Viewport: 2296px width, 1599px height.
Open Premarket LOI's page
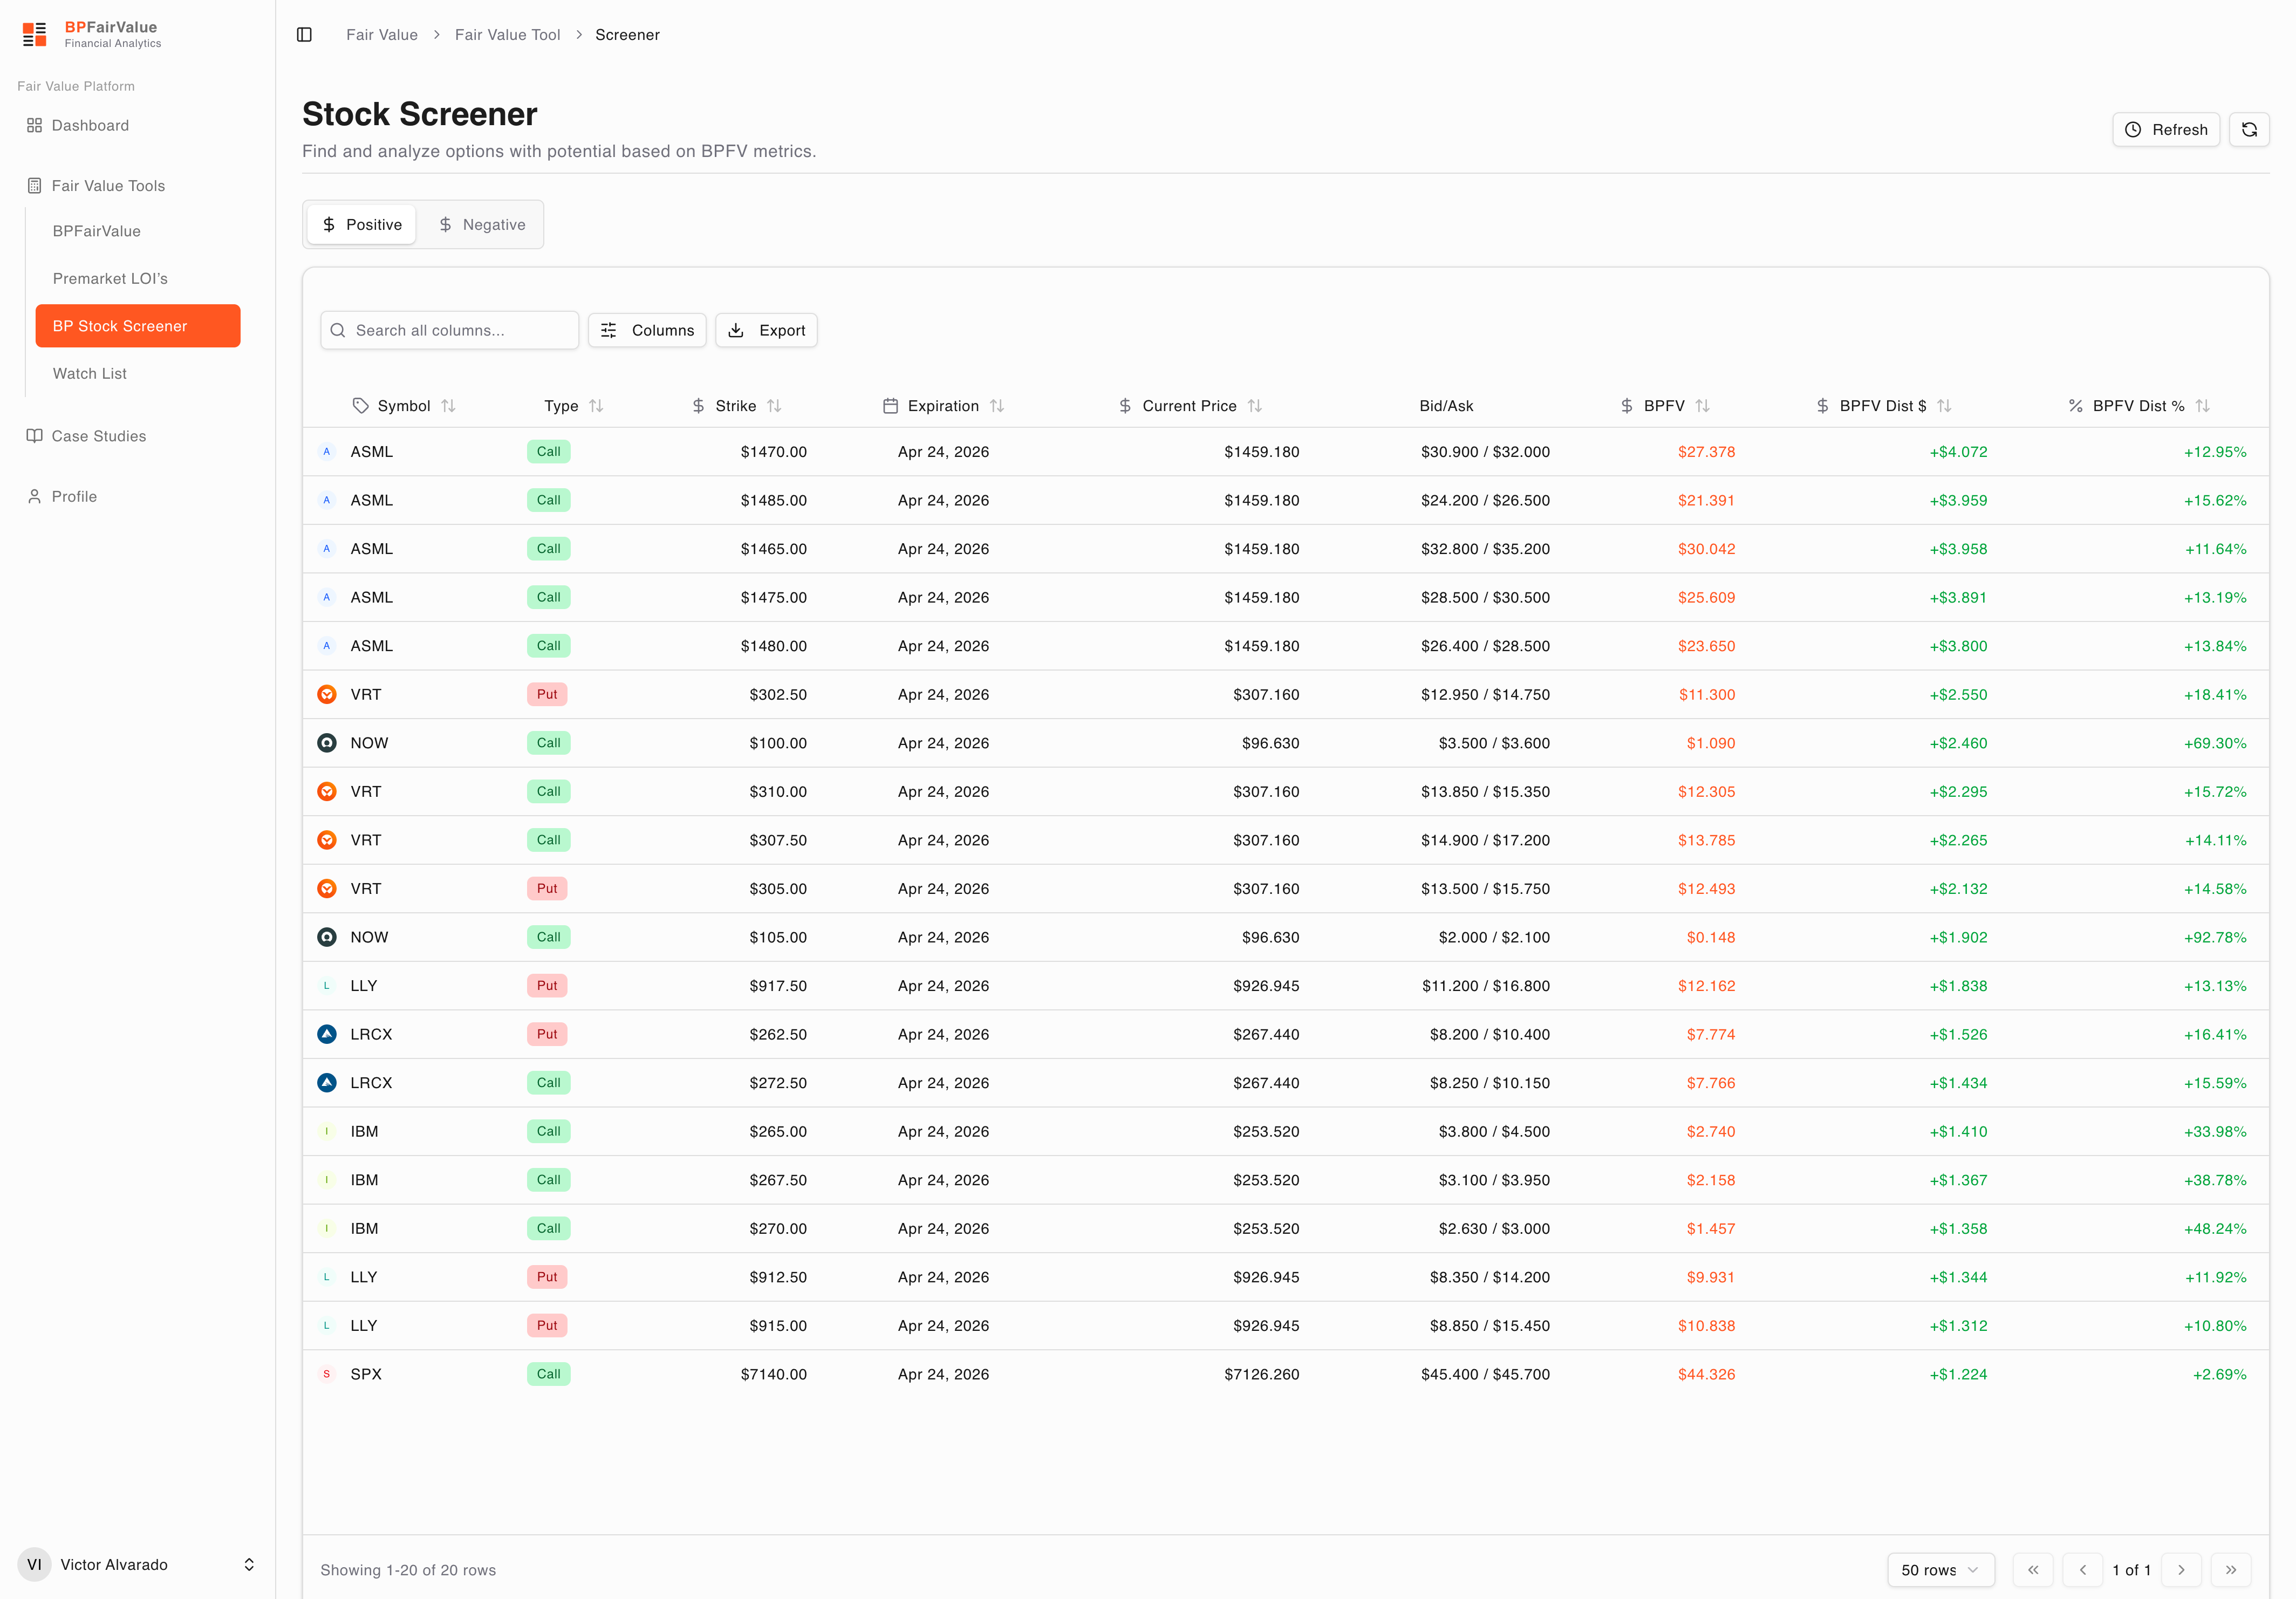click(x=110, y=279)
